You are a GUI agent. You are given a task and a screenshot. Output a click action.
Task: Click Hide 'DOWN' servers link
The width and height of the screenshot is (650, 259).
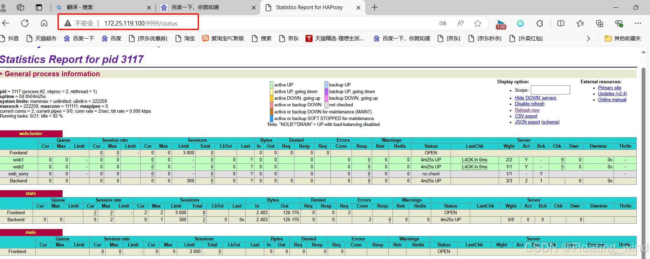coord(535,98)
